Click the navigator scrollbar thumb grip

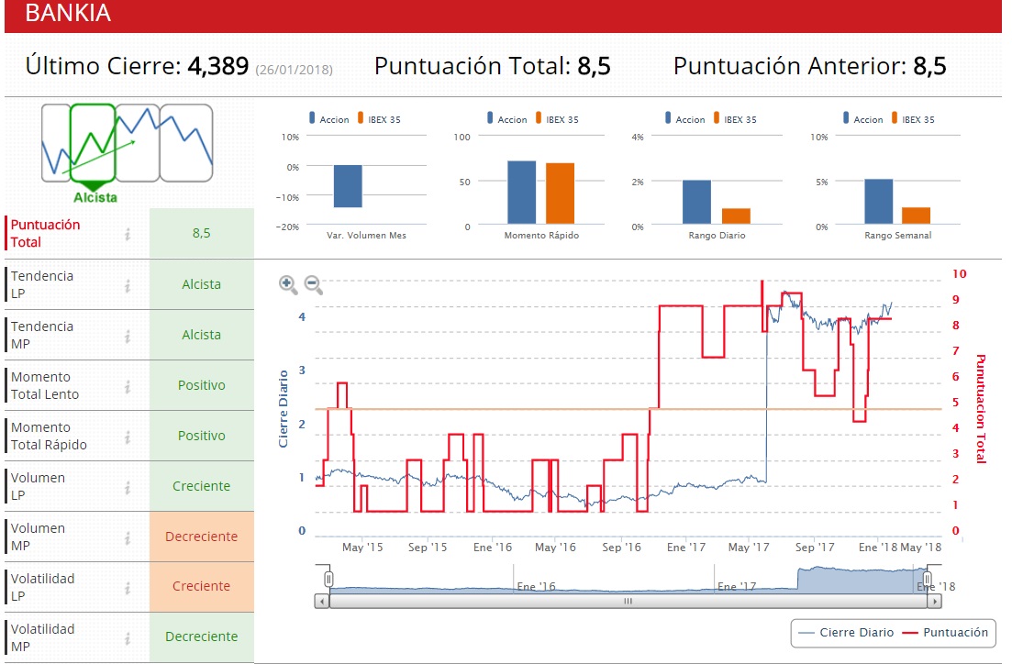coord(628,602)
